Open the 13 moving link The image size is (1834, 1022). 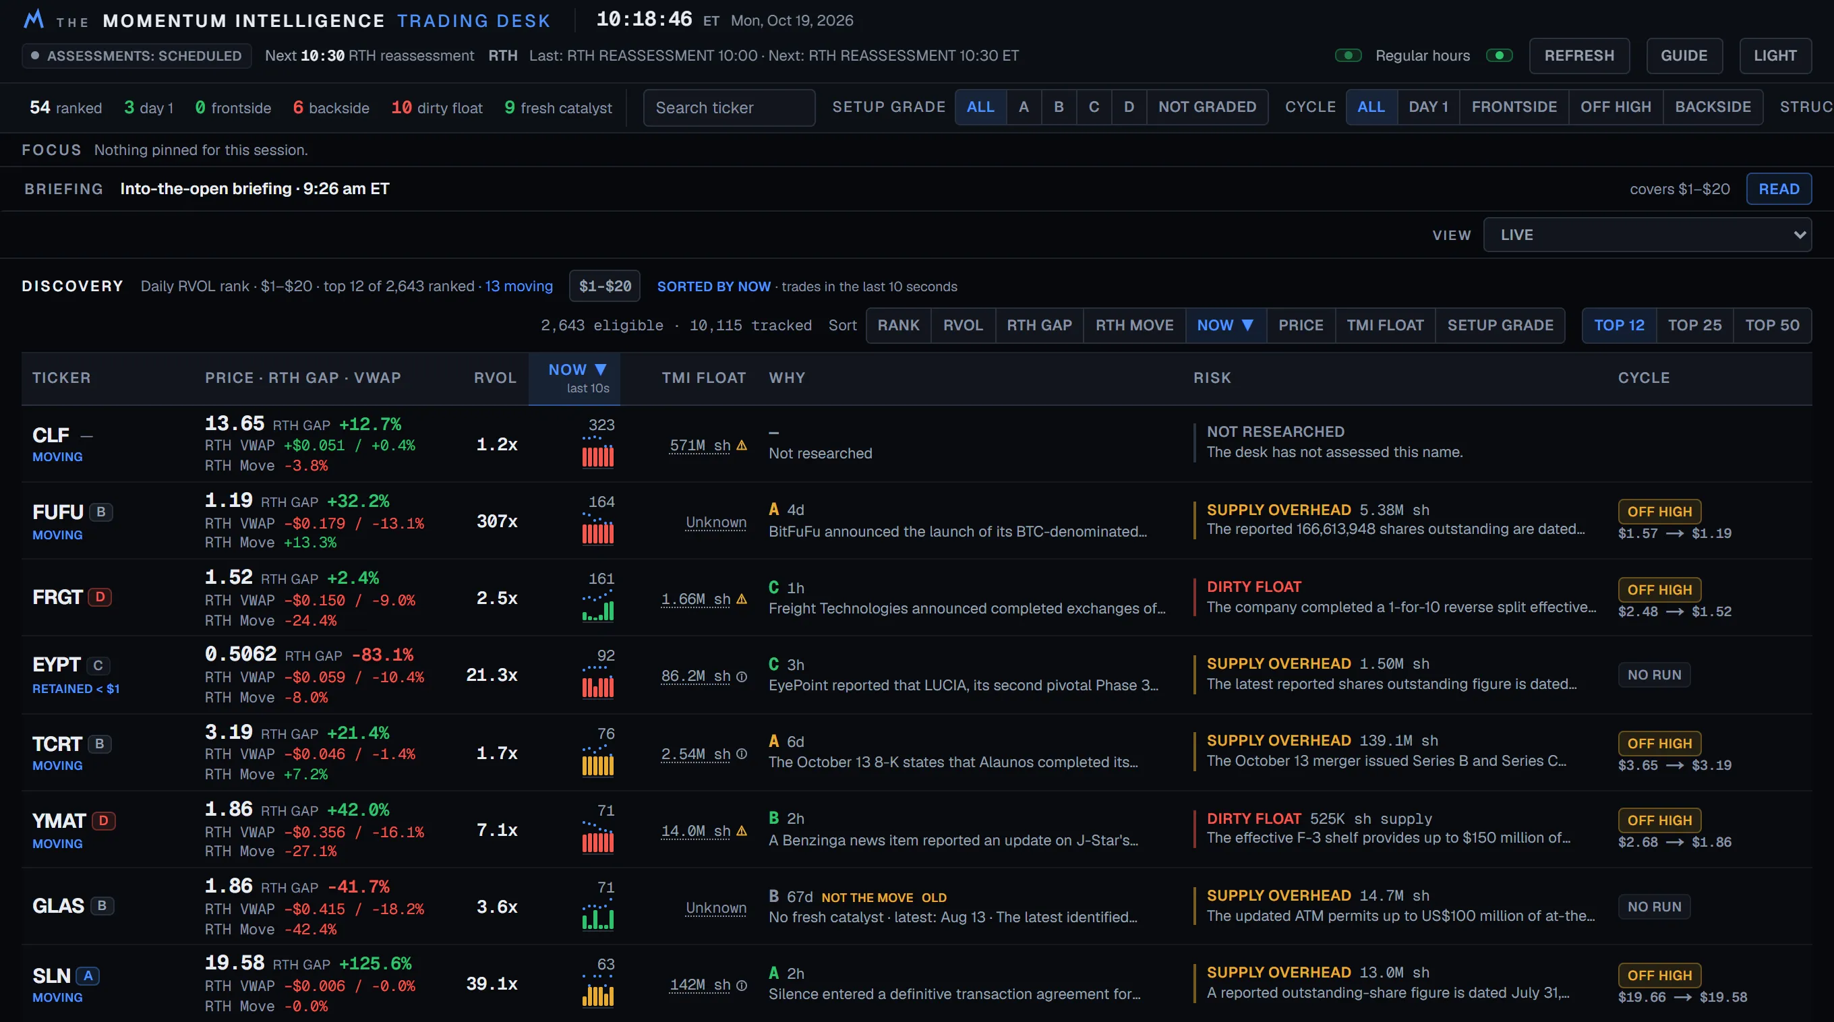[519, 286]
